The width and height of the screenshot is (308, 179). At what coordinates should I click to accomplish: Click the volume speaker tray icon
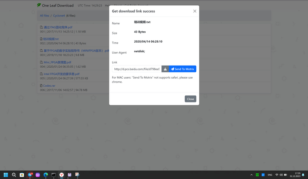(x=281, y=175)
